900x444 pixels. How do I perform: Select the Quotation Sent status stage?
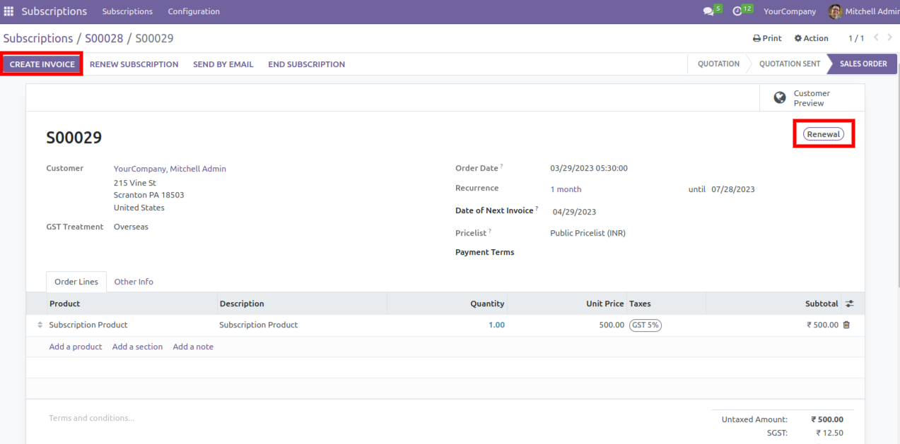(x=789, y=64)
